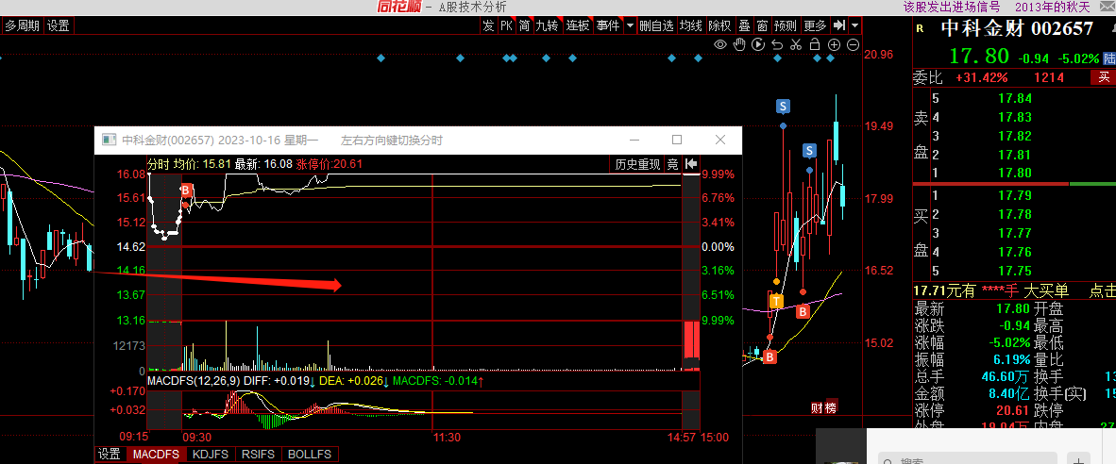Screen dimensions: 1116x464
Task: Toggle 均线 moving averages
Action: tap(690, 25)
